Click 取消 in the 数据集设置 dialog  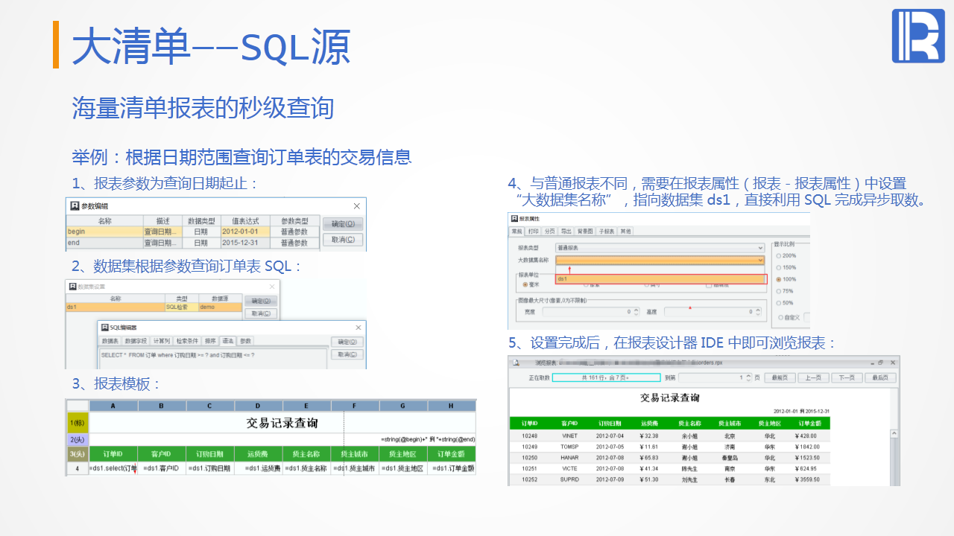pyautogui.click(x=261, y=313)
